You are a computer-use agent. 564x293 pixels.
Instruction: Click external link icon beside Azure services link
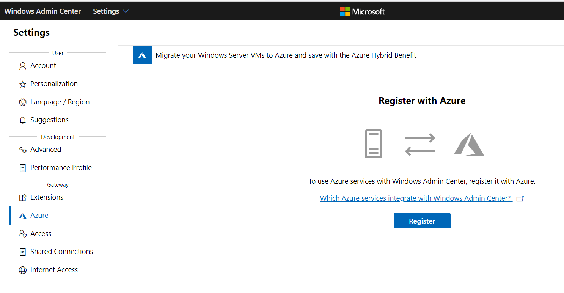pyautogui.click(x=520, y=198)
